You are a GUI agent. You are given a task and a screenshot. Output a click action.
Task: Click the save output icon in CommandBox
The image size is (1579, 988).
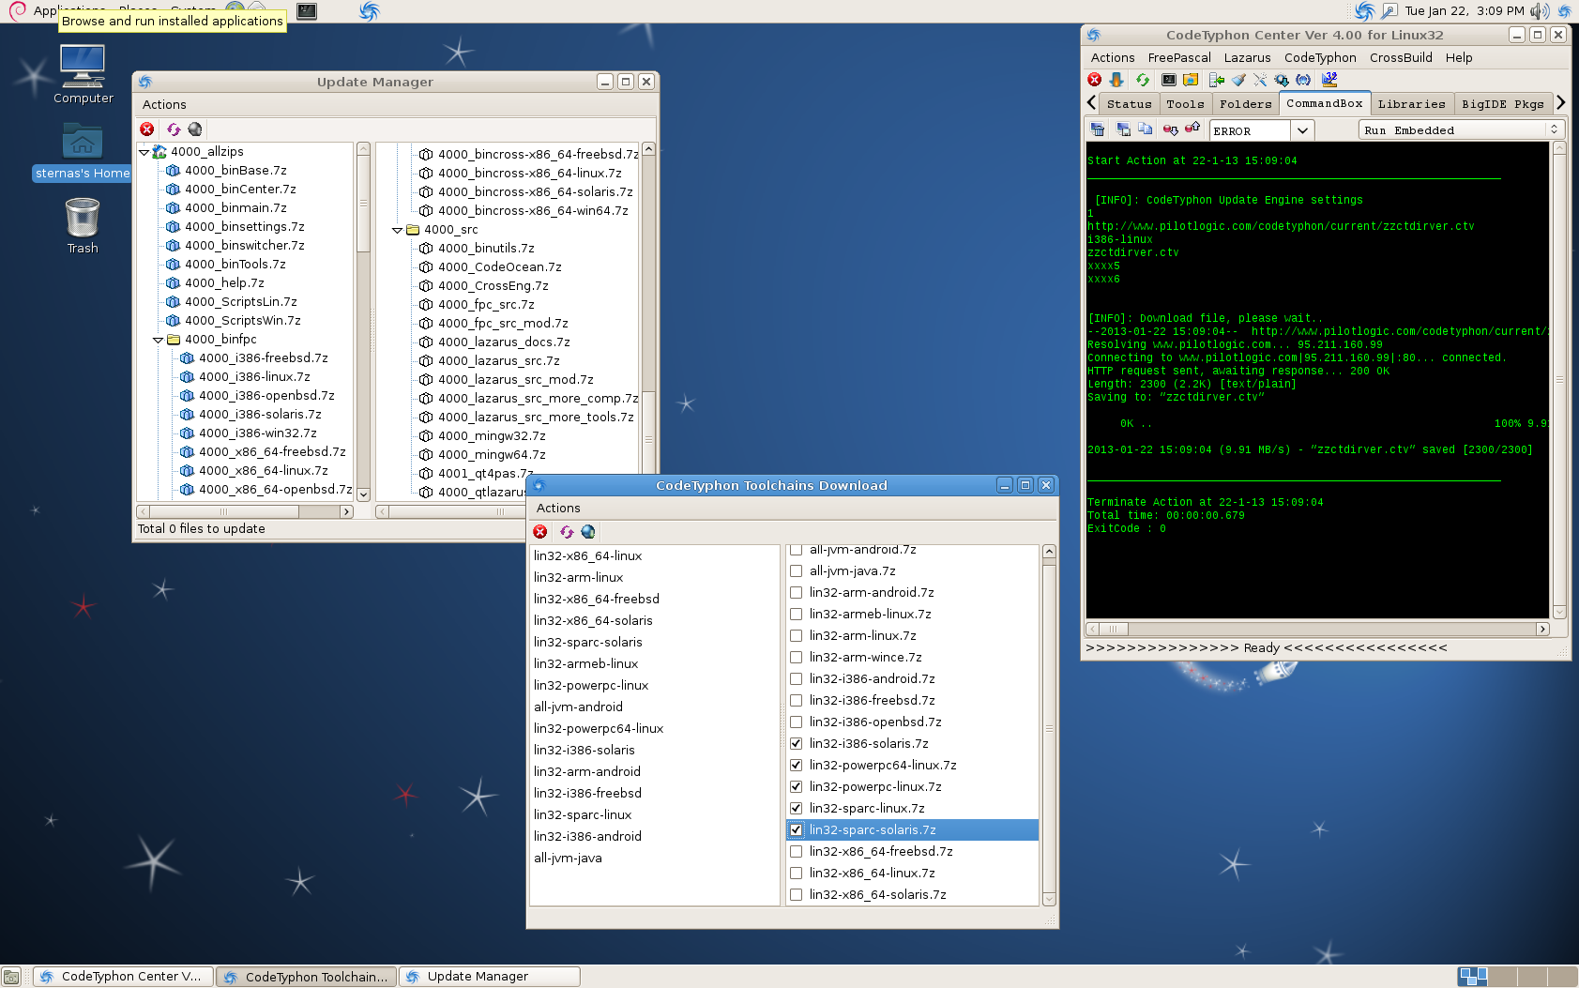[1123, 129]
